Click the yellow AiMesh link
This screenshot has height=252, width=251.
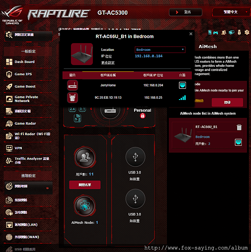(199, 100)
